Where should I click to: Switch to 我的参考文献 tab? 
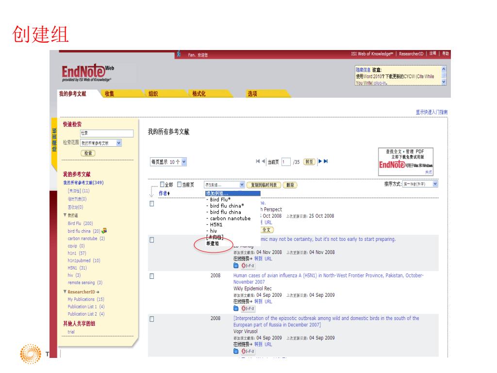coord(73,94)
